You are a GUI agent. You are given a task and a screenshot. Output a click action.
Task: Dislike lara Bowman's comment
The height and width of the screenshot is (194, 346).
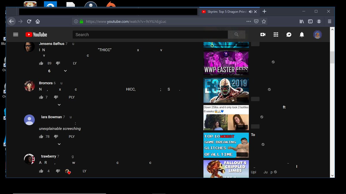pos(56,137)
